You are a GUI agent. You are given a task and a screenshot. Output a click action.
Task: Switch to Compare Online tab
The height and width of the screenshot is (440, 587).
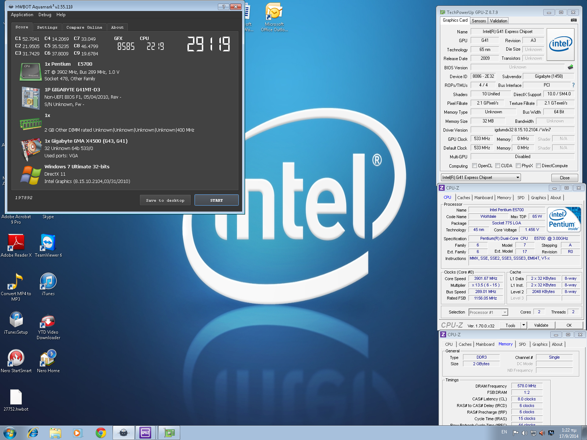tap(84, 27)
